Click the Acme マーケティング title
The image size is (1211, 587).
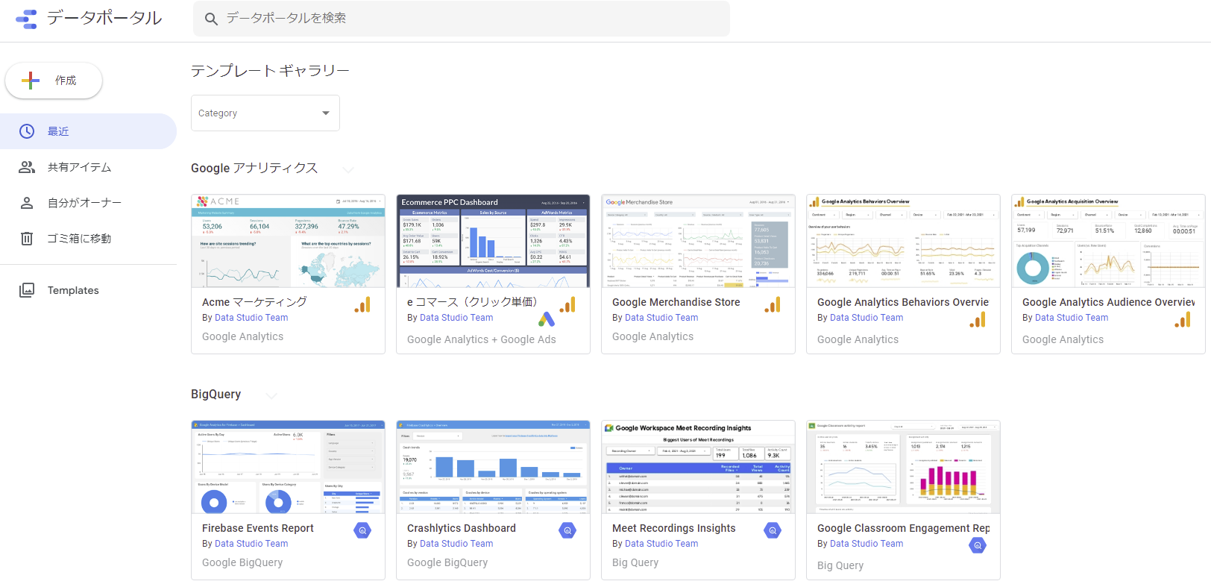click(254, 302)
